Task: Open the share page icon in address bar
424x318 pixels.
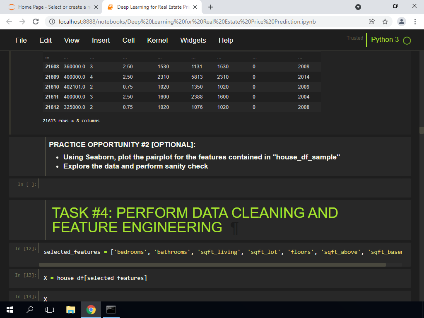Action: click(372, 22)
